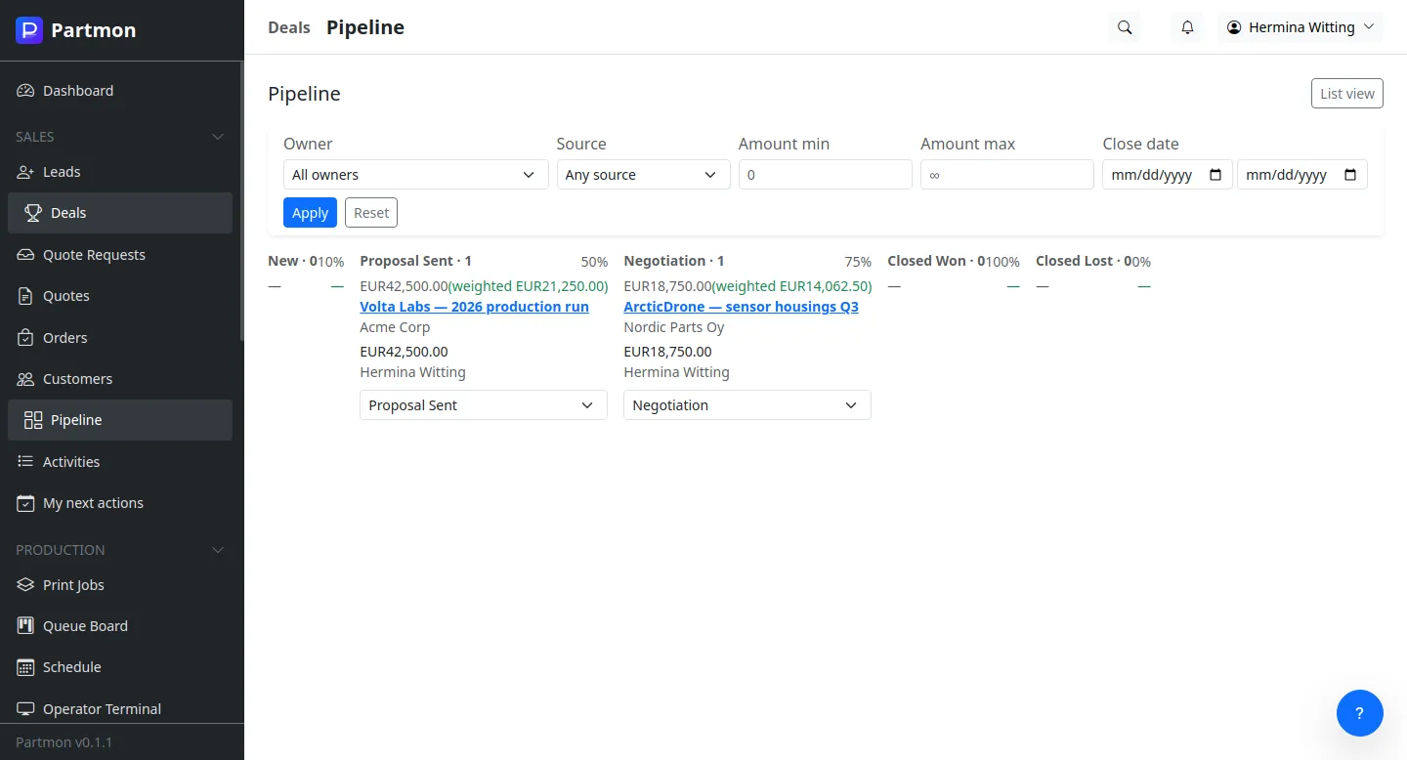Click the Quotes document icon
Image resolution: width=1407 pixels, height=760 pixels.
pyautogui.click(x=25, y=296)
